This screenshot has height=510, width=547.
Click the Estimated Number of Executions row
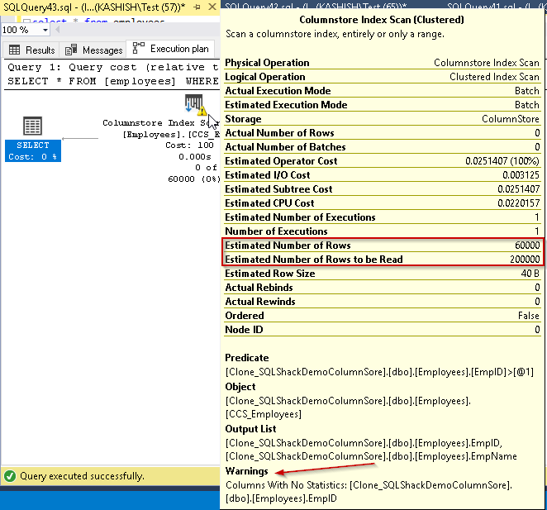pos(382,217)
